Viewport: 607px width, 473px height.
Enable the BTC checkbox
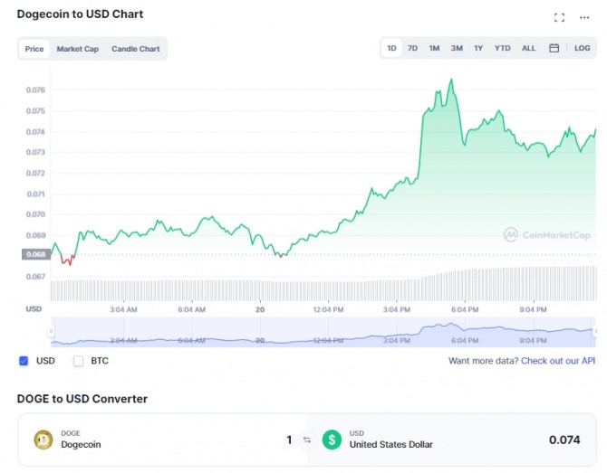[78, 361]
